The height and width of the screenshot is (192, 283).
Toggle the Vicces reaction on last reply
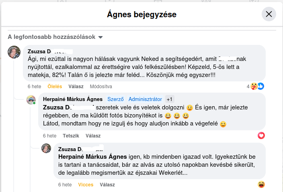pyautogui.click(x=86, y=185)
